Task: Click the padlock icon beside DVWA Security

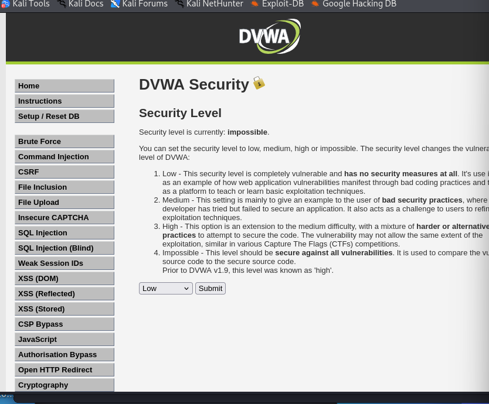Action: pos(259,83)
